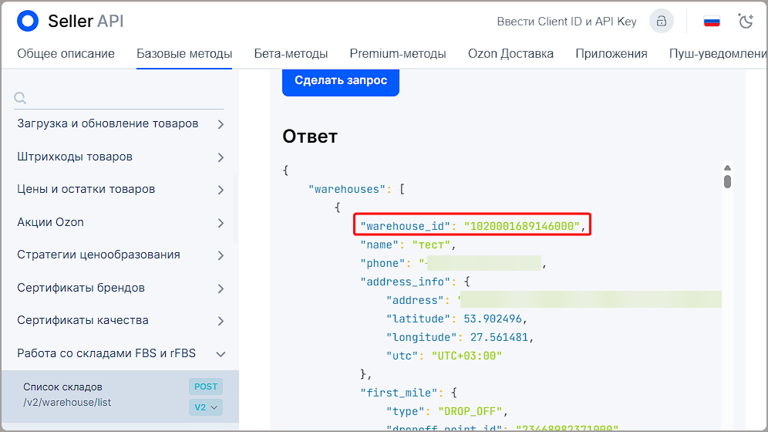768x432 pixels.
Task: Switch to the Общее описание tab
Action: 66,54
